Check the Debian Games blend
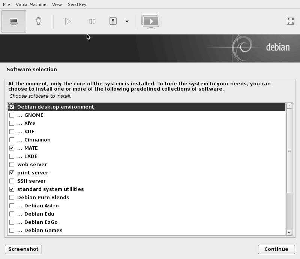This screenshot has height=259, width=300. (x=12, y=230)
